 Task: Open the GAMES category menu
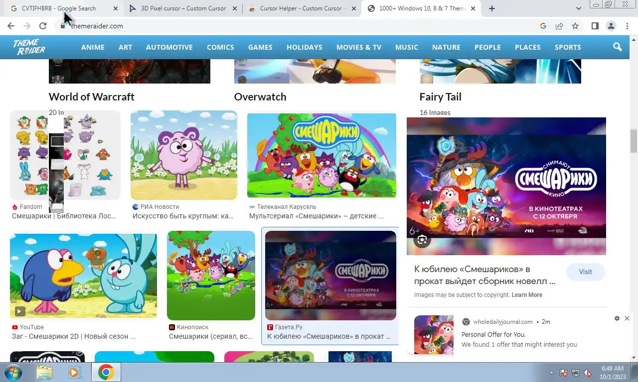coord(260,47)
